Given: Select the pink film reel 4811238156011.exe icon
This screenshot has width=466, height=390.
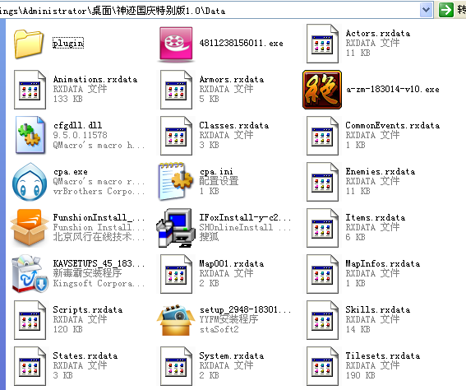Looking at the screenshot, I should pos(176,44).
